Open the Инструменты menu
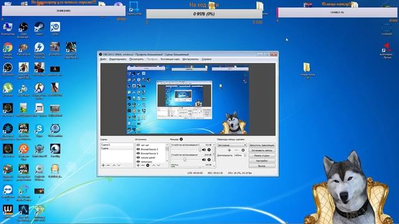 point(190,59)
